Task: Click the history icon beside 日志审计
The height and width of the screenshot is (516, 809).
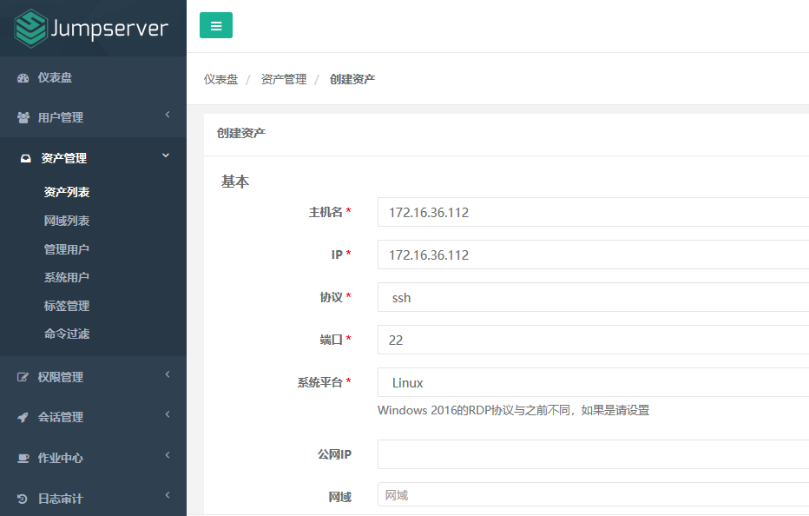Action: (x=23, y=499)
